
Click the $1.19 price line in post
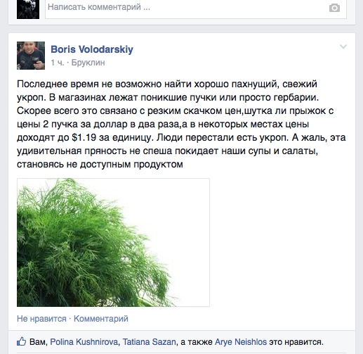[181, 137]
